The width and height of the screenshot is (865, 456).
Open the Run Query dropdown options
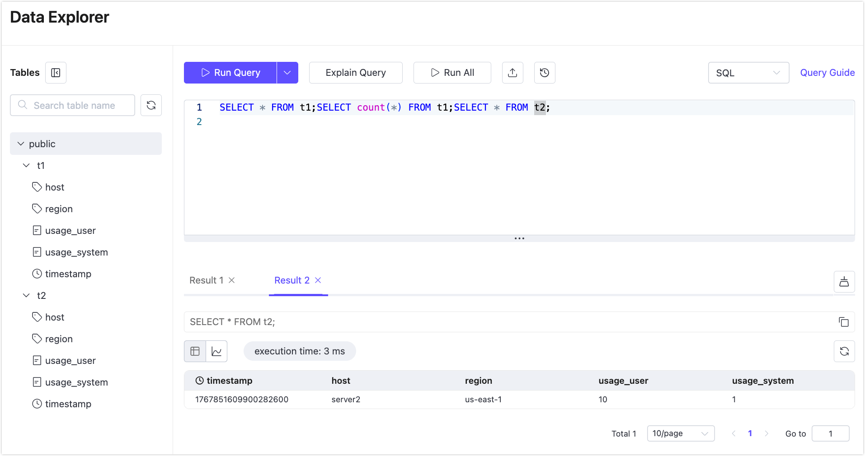[x=287, y=73]
